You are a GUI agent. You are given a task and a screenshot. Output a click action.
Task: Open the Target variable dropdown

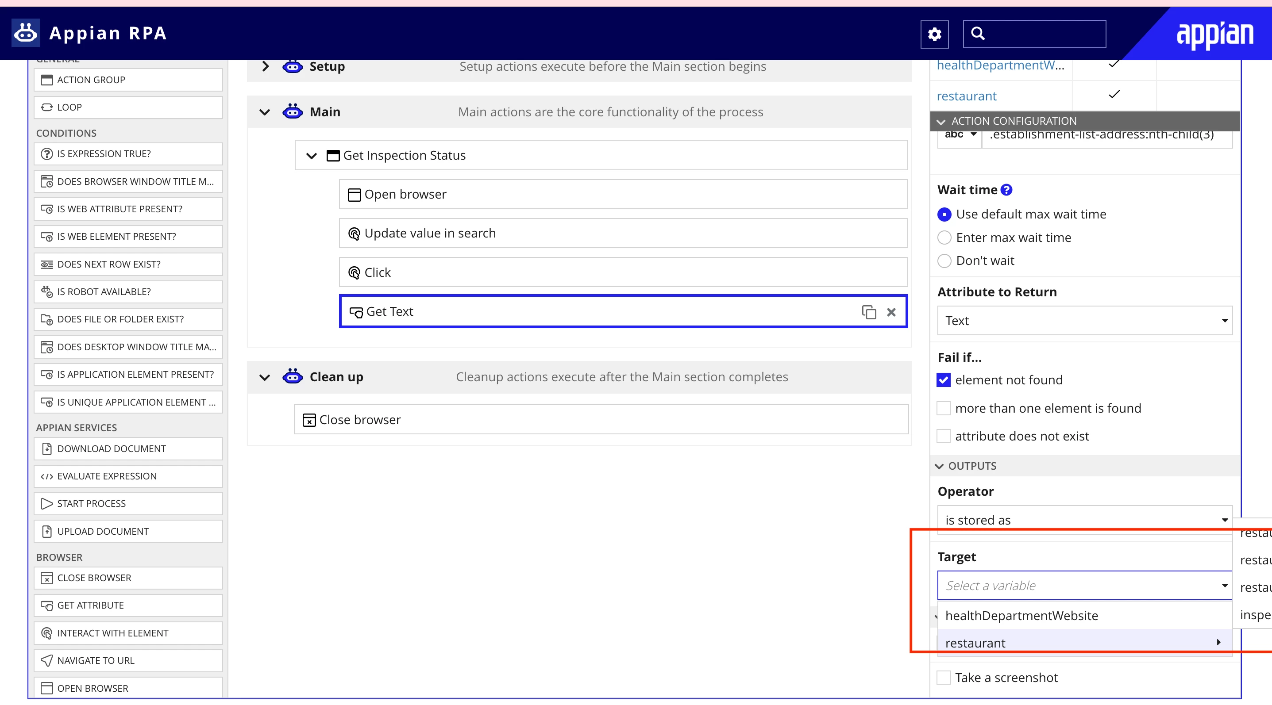[1085, 586]
